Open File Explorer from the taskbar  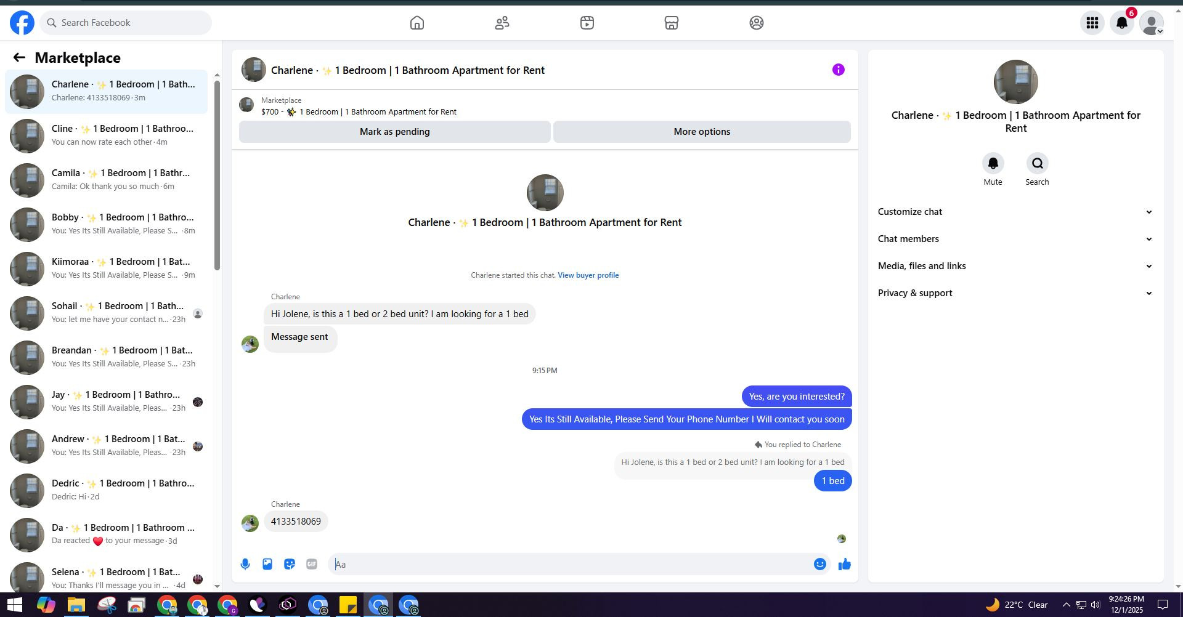click(76, 605)
